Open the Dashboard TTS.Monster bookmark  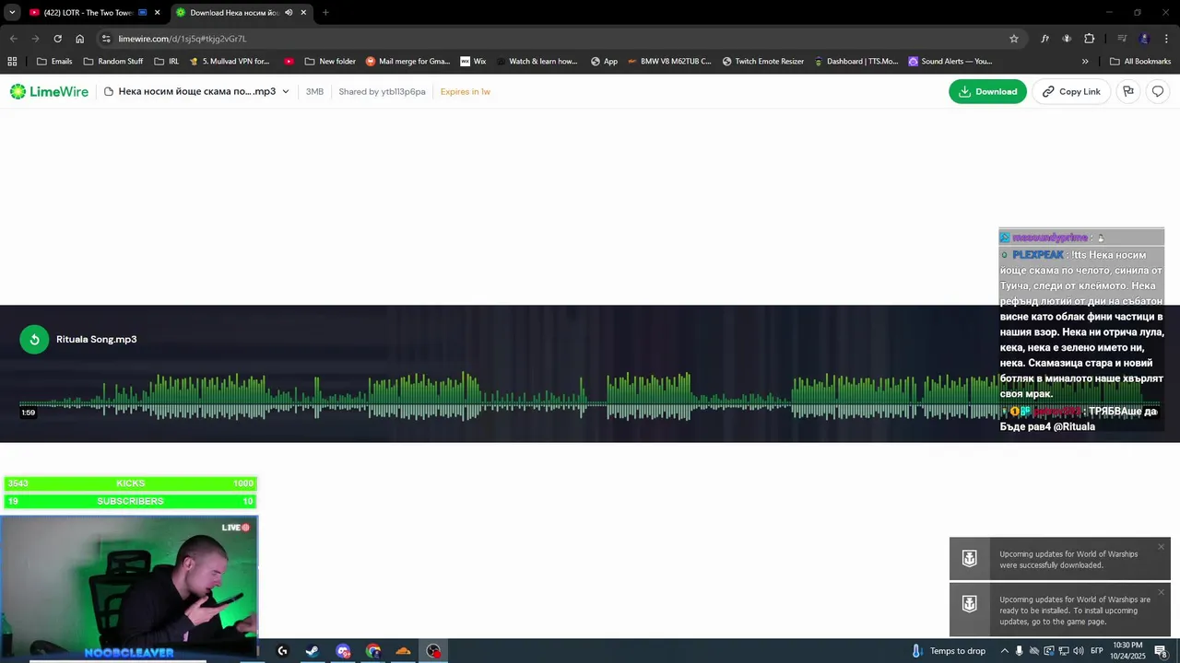pos(856,62)
